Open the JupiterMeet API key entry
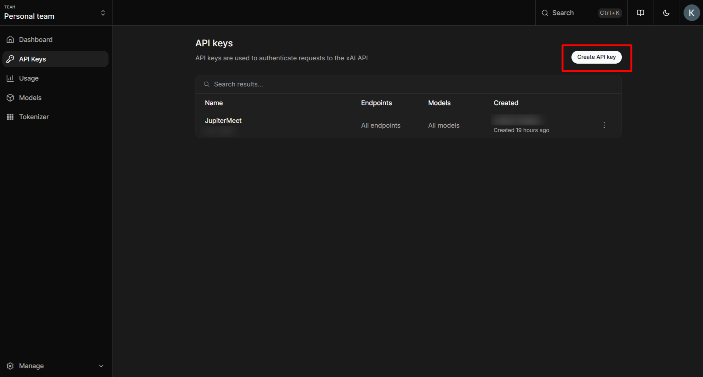 tap(223, 120)
